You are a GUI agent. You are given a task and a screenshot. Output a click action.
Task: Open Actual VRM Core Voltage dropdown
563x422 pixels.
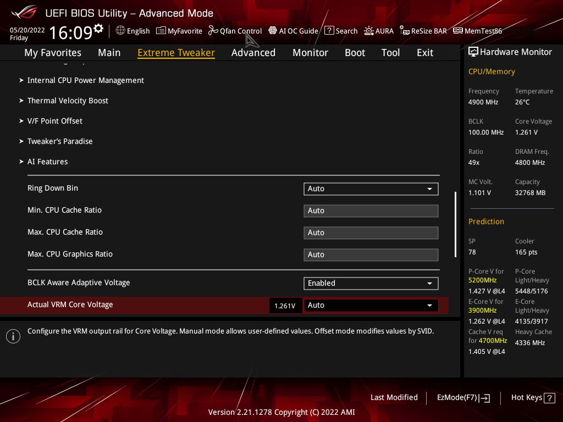point(371,306)
